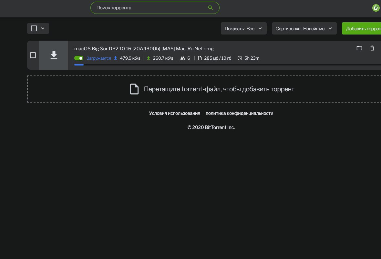Focus the Поиск торрента search field
The width and height of the screenshot is (381, 259).
[155, 8]
